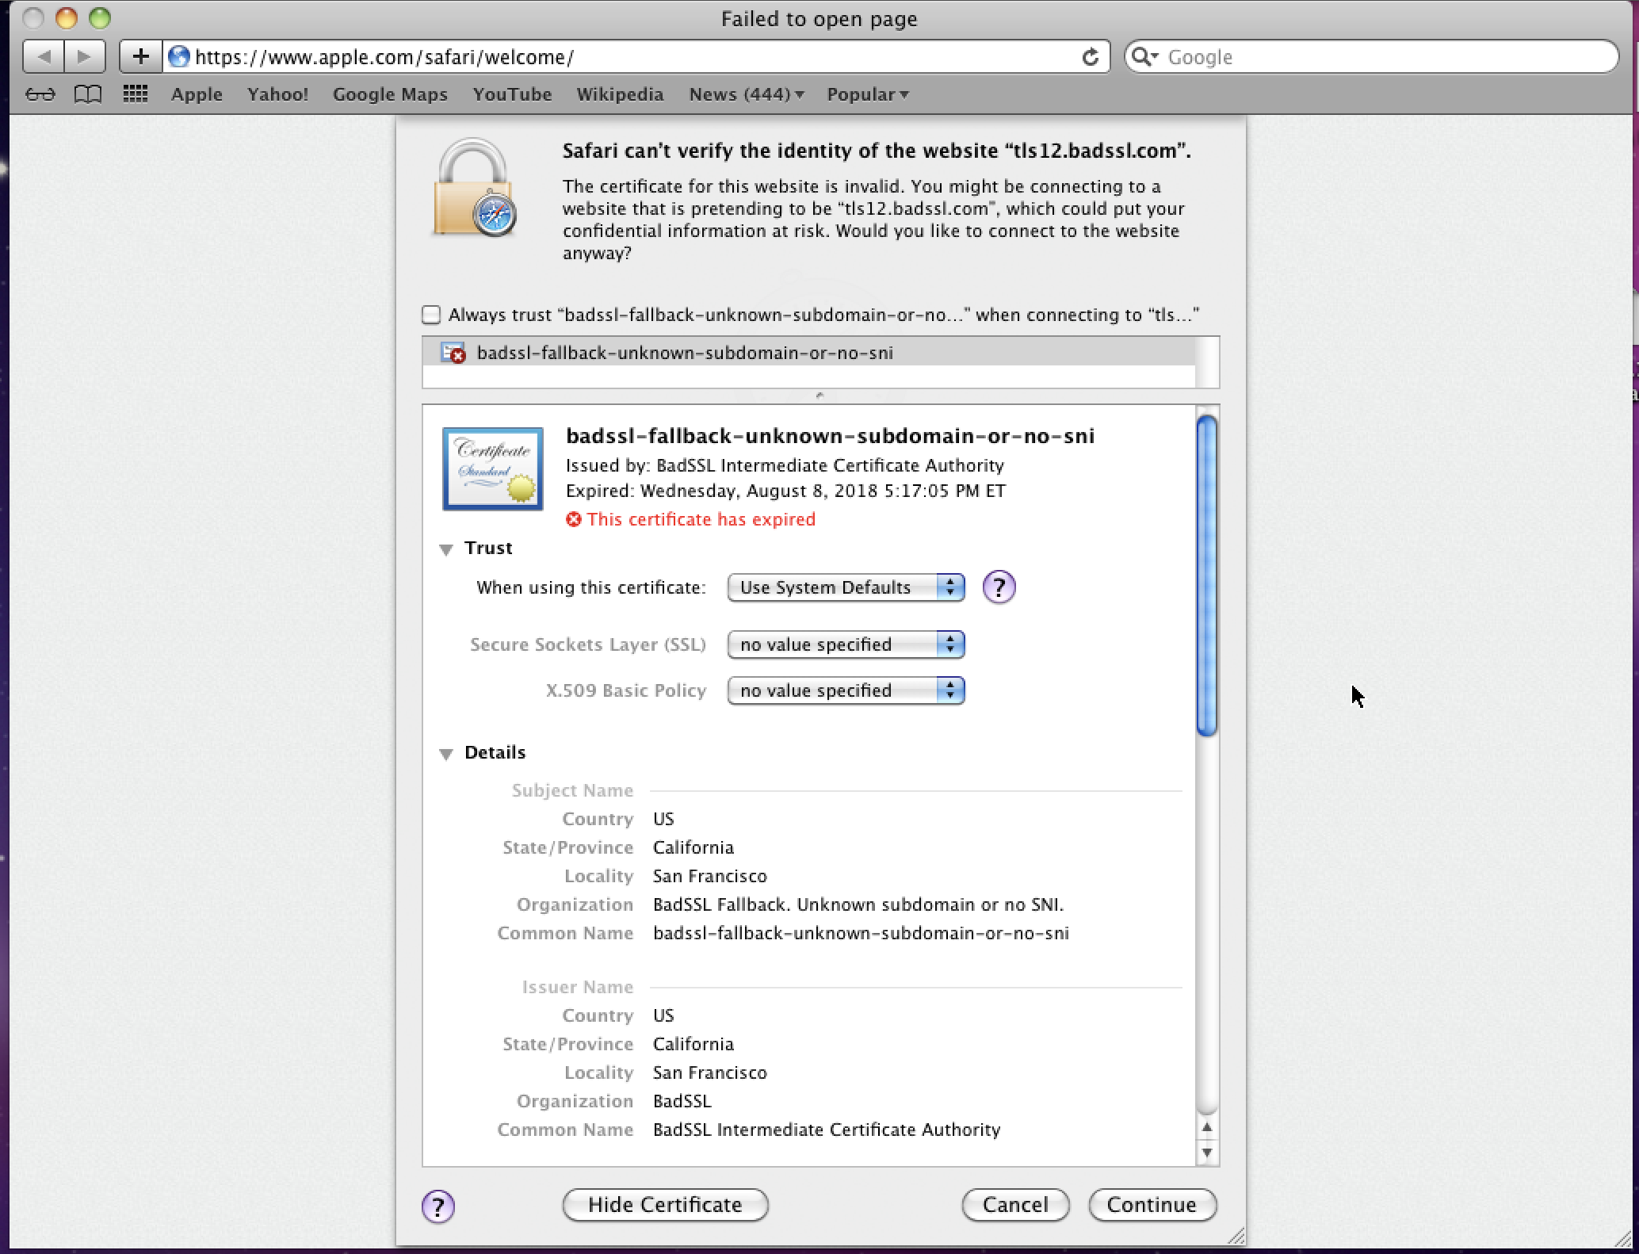Click 'Issued by: BadSSL Intermediate Certificate Authority' text
Screen dimensions: 1639x1254
(785, 465)
